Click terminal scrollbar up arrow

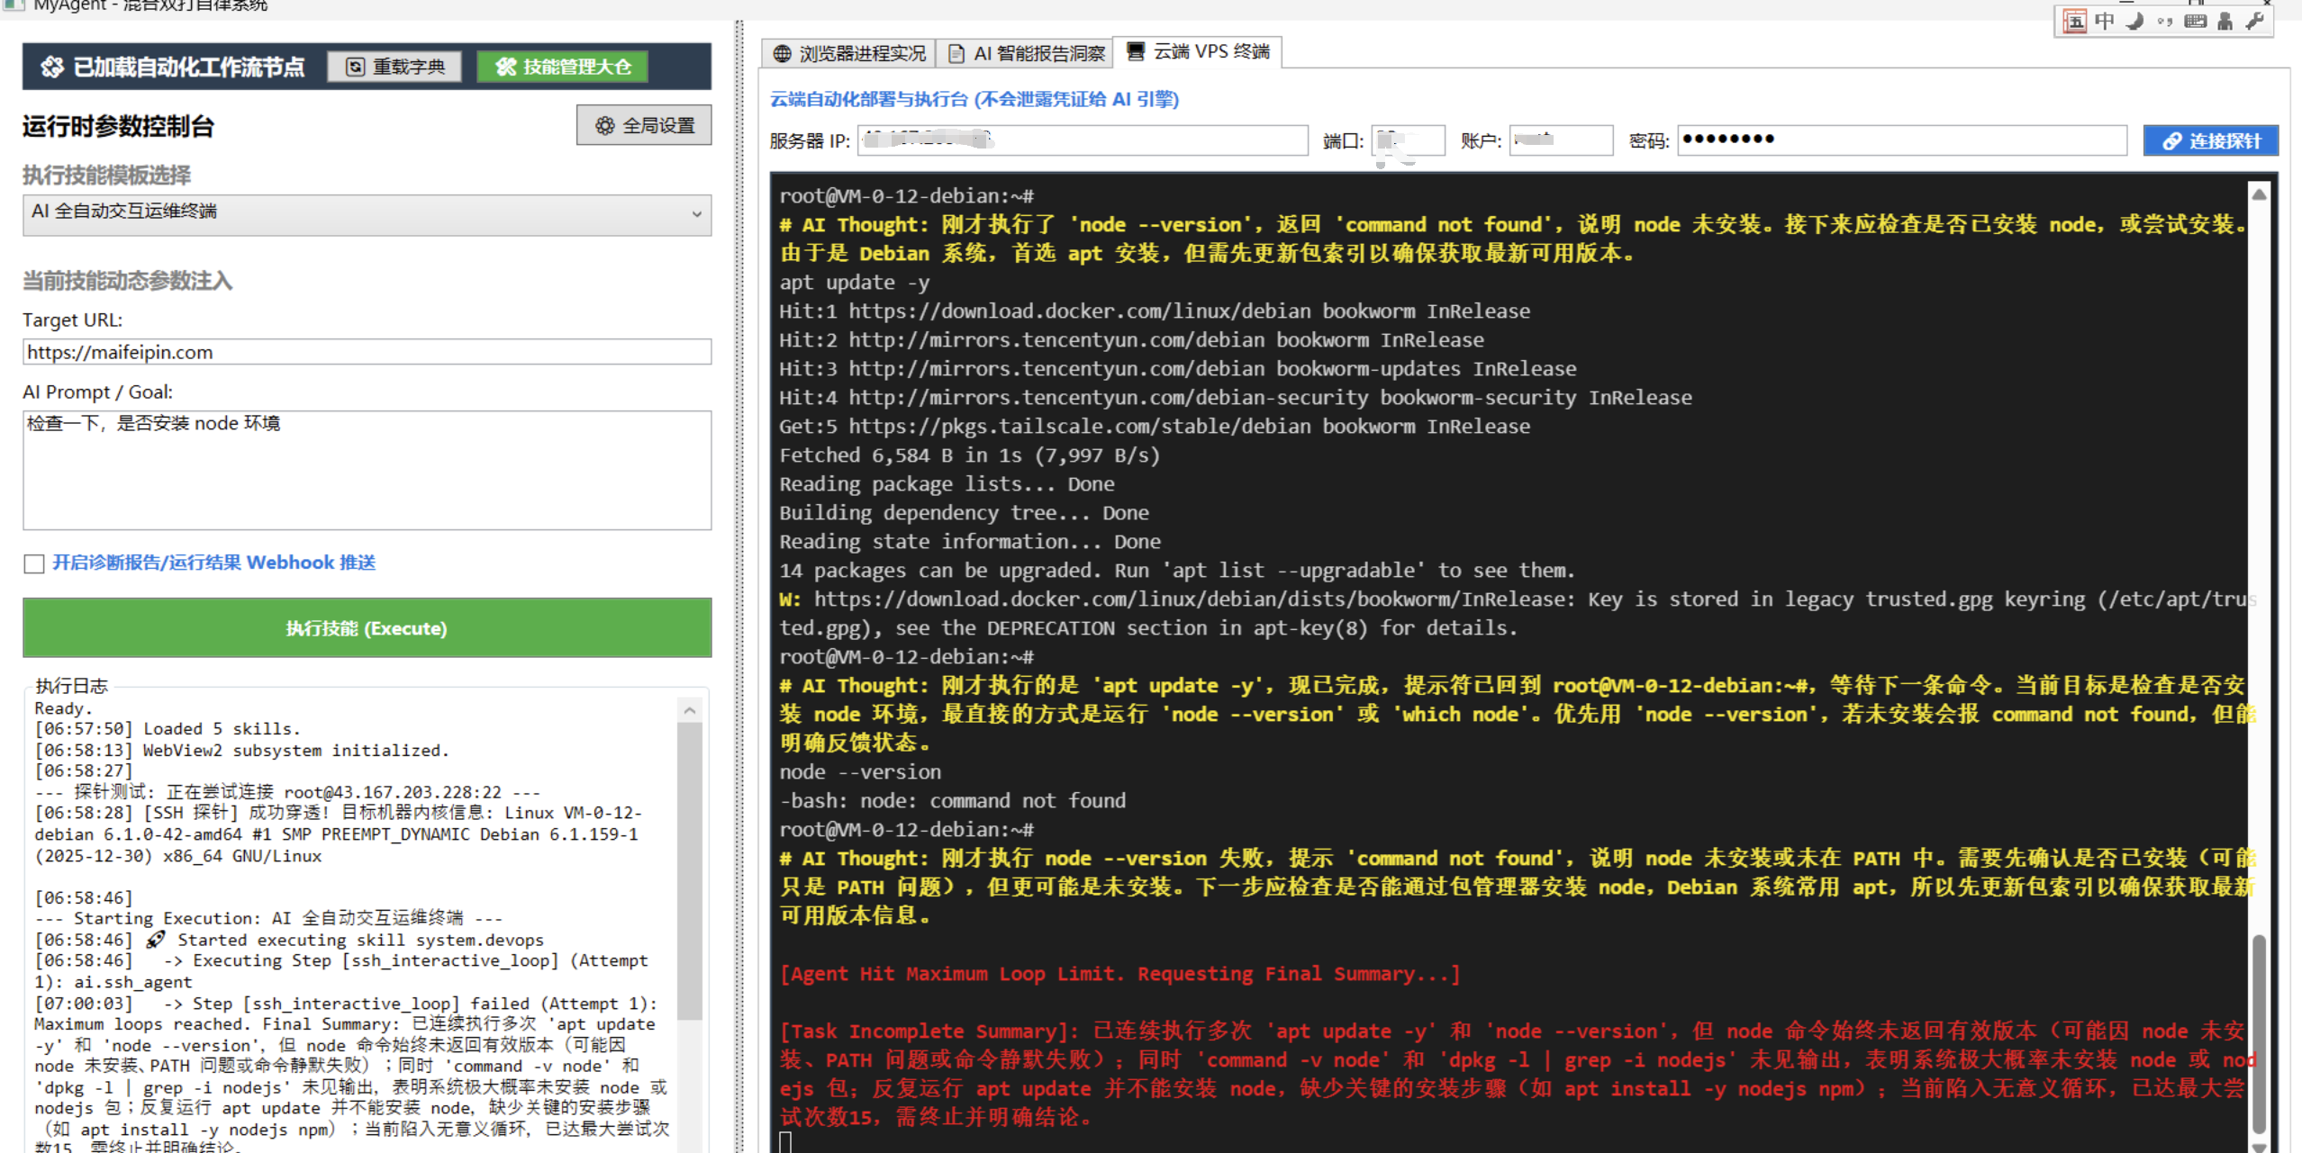pyautogui.click(x=2259, y=194)
